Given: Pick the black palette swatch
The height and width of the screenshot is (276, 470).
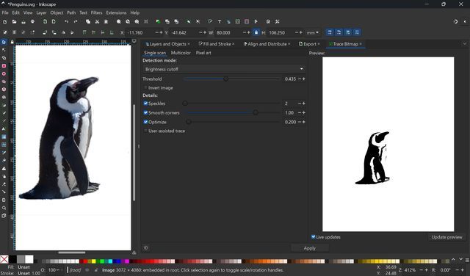Looking at the screenshot, I should (x=12, y=259).
